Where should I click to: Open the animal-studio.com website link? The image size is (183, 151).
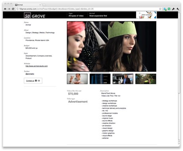coord(37,66)
